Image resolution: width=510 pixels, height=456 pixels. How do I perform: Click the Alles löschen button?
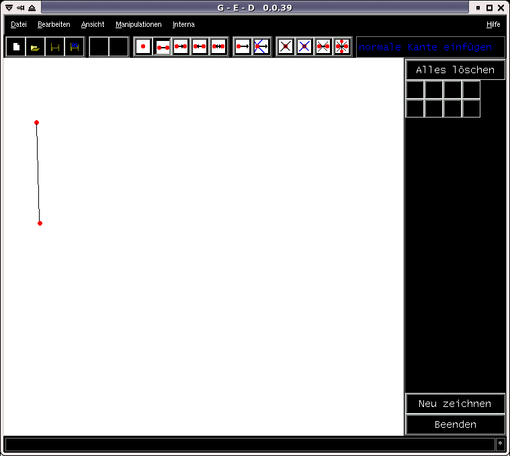pyautogui.click(x=455, y=70)
